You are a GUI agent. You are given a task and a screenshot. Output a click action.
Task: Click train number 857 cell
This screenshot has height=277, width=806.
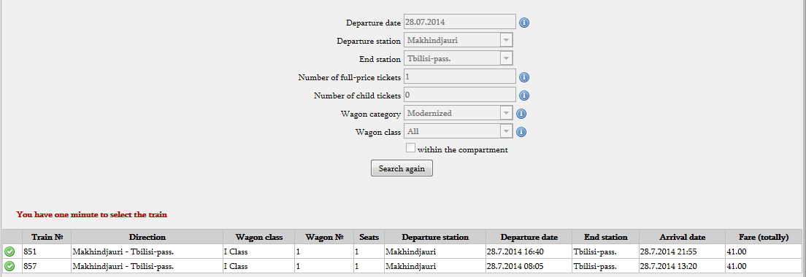(47, 266)
